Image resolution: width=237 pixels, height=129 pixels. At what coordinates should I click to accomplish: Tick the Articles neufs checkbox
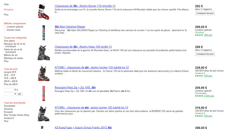(5, 30)
